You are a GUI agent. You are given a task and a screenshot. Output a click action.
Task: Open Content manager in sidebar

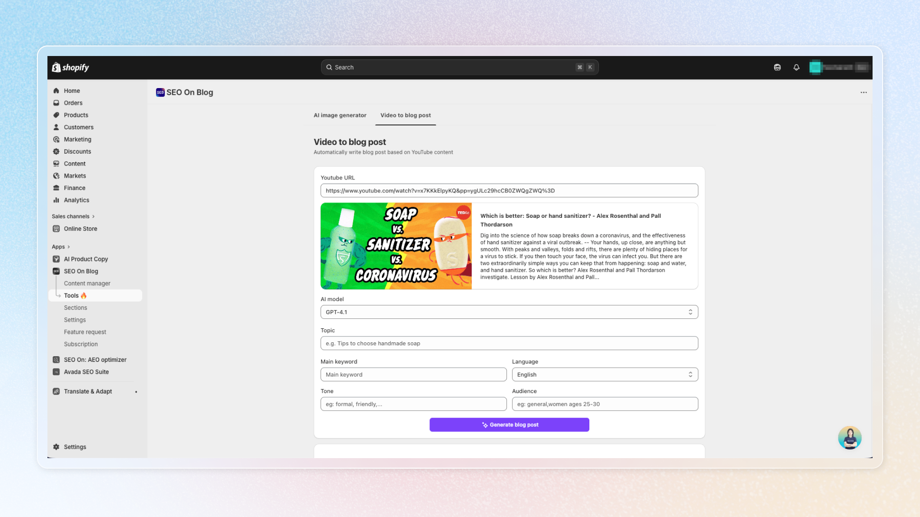pos(87,283)
